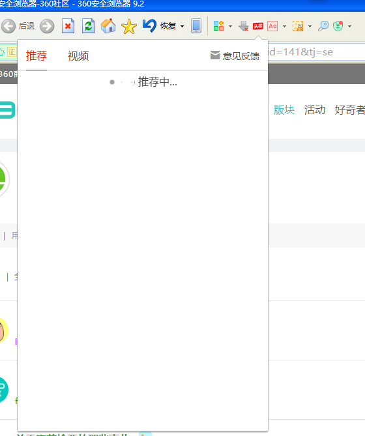The image size is (365, 436).
Task: Click the screenshot scissors icon
Action: 298,26
